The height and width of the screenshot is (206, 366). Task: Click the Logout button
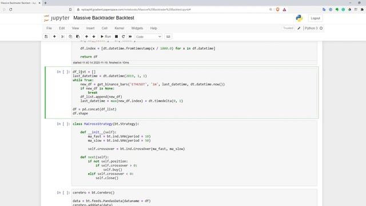click(x=315, y=18)
